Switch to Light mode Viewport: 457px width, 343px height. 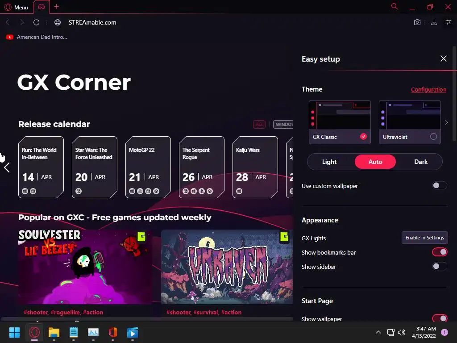pyautogui.click(x=329, y=162)
